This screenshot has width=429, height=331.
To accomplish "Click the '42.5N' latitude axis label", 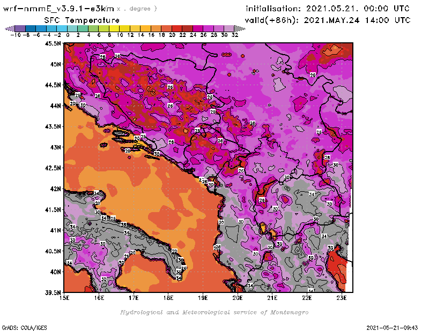I will pos(53,168).
